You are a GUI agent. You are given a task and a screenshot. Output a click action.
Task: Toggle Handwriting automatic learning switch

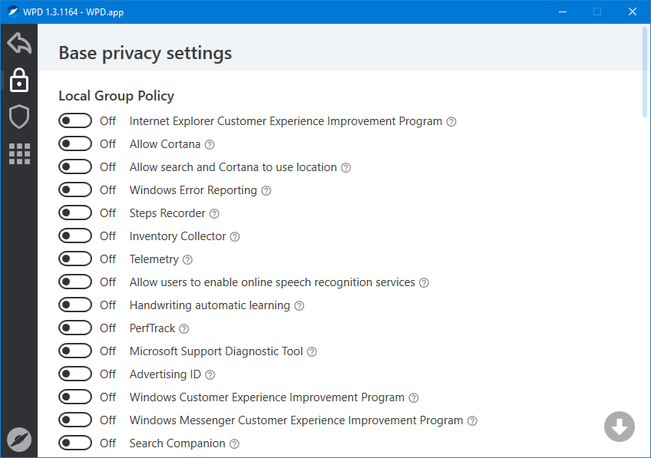[75, 305]
